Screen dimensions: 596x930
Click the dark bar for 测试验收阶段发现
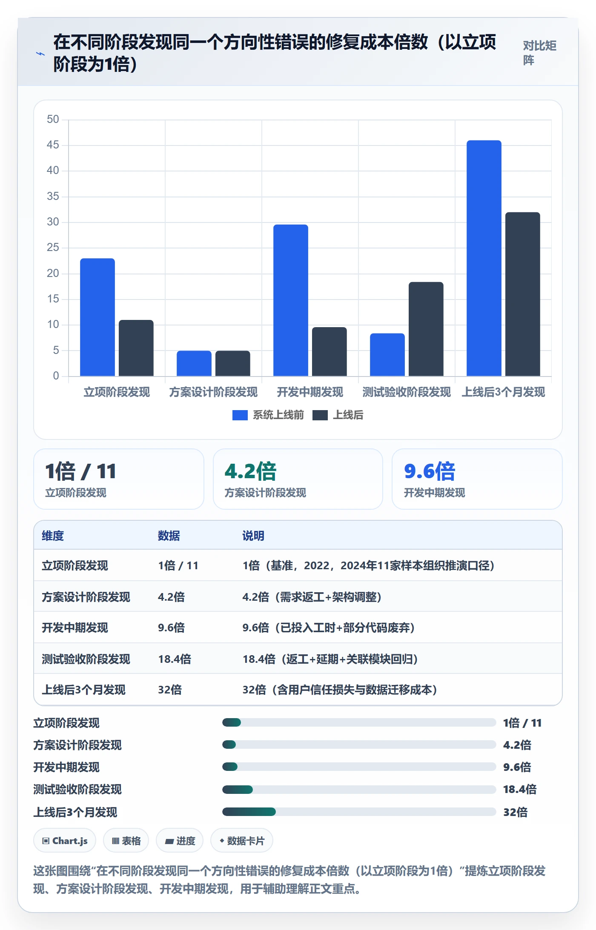click(426, 329)
